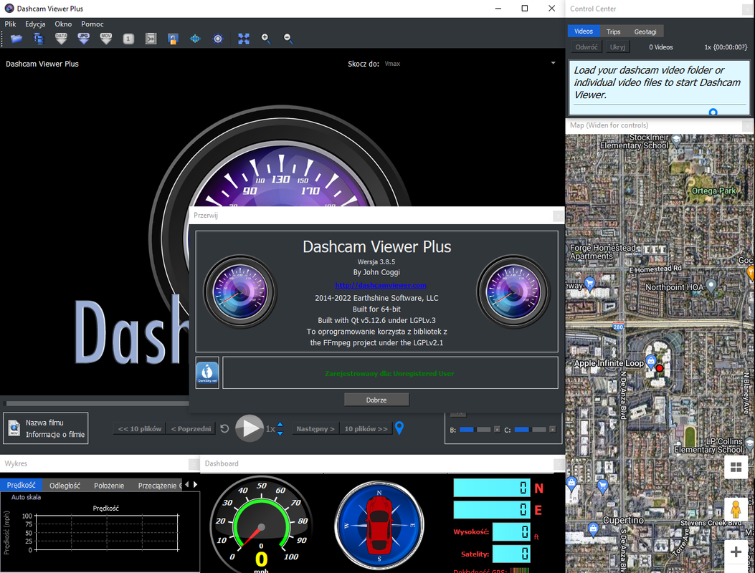The width and height of the screenshot is (755, 573).
Task: Close the Przerwij about dialog
Action: [558, 216]
